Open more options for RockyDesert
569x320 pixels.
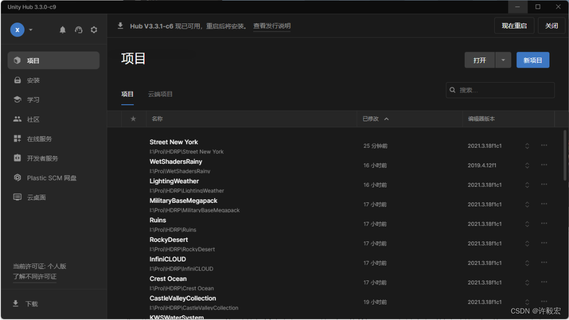pos(544,243)
